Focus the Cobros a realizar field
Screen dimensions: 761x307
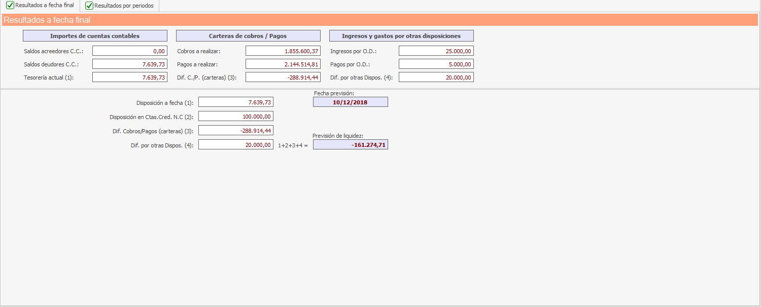click(283, 51)
